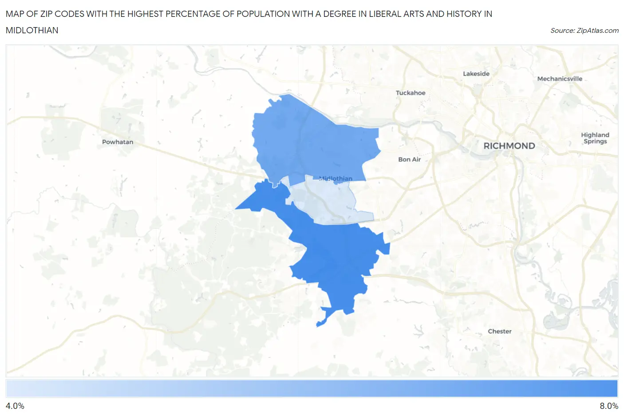The width and height of the screenshot is (624, 416).
Task: Click the Powhatan map label
Action: [x=118, y=142]
